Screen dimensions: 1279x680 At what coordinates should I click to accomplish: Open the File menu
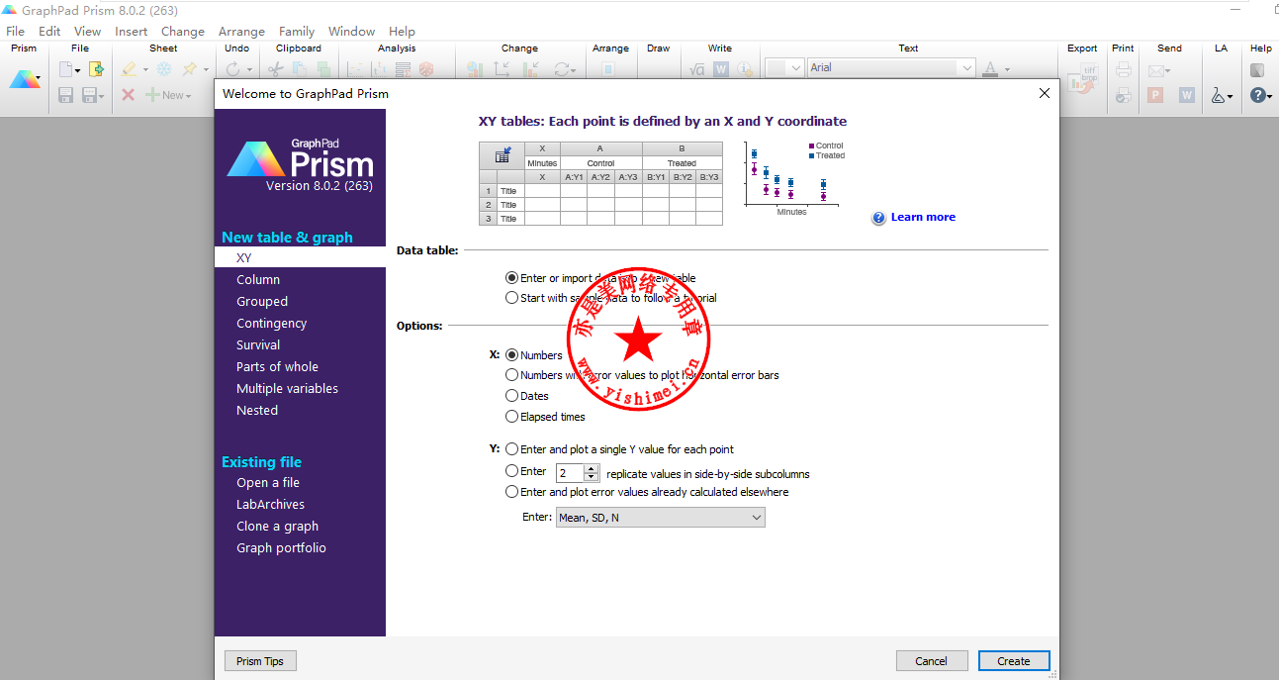pos(15,32)
